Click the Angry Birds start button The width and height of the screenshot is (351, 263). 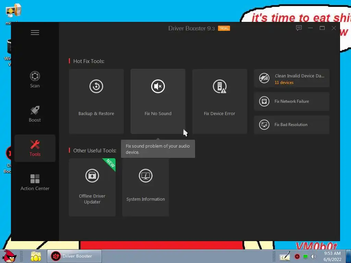point(9,256)
